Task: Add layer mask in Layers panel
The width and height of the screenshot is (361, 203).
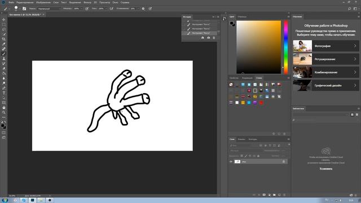Action: point(264,195)
